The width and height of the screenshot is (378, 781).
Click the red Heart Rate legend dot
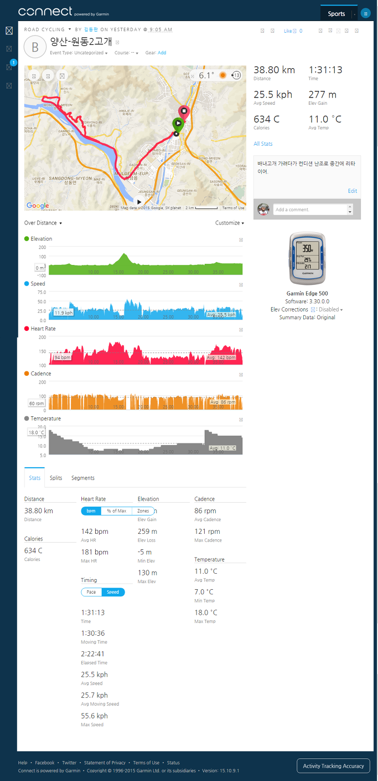(27, 329)
